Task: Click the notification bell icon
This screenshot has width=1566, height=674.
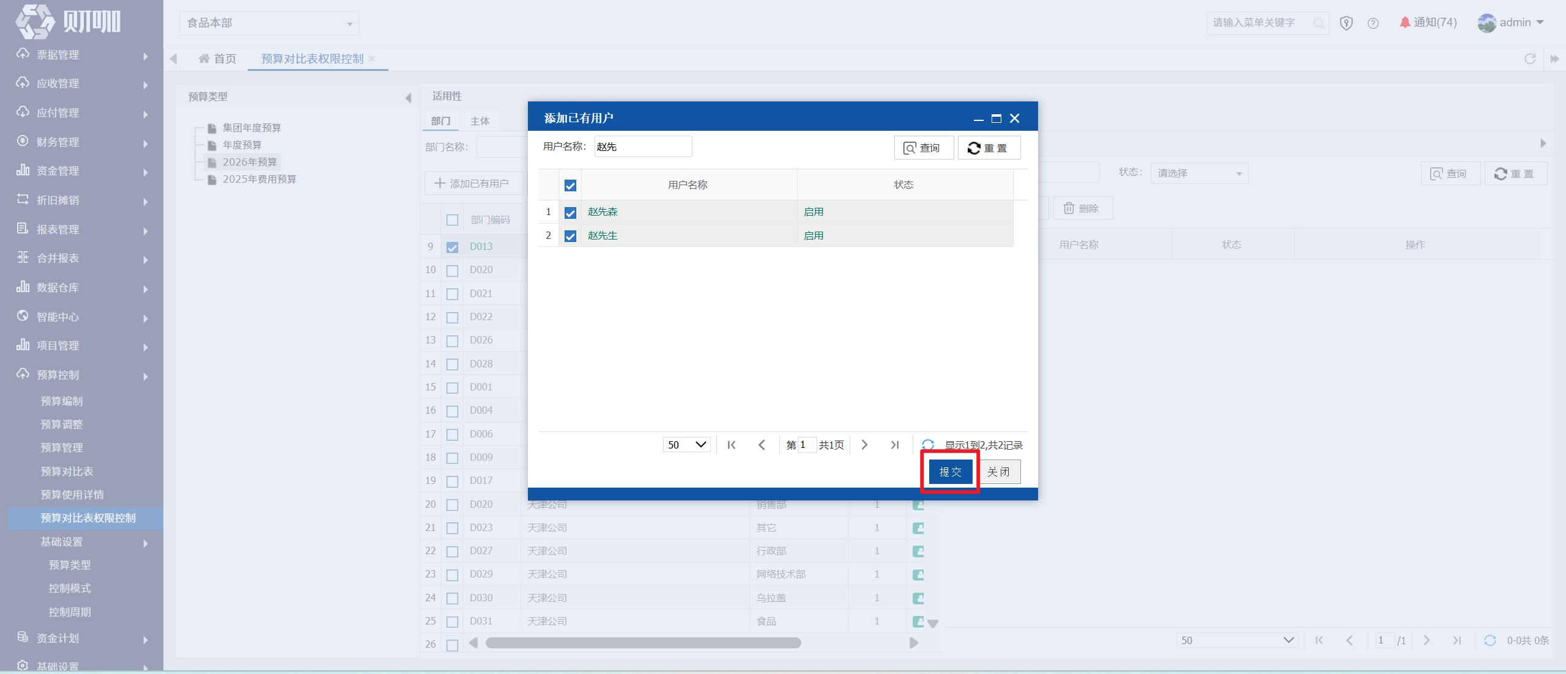Action: point(1405,23)
